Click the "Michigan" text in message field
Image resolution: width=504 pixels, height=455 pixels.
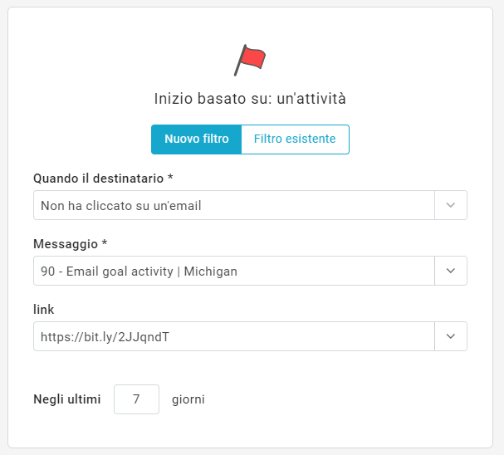tap(209, 271)
